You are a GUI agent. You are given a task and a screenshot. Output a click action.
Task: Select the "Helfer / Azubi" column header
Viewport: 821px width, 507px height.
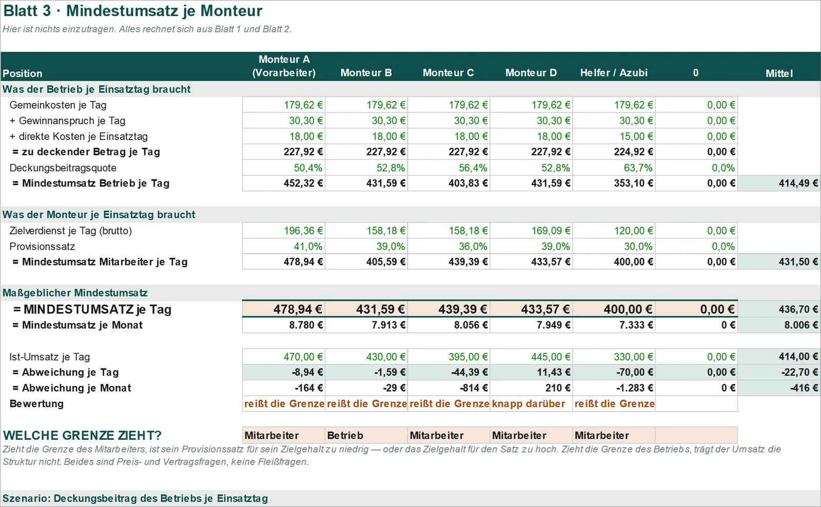pyautogui.click(x=614, y=73)
